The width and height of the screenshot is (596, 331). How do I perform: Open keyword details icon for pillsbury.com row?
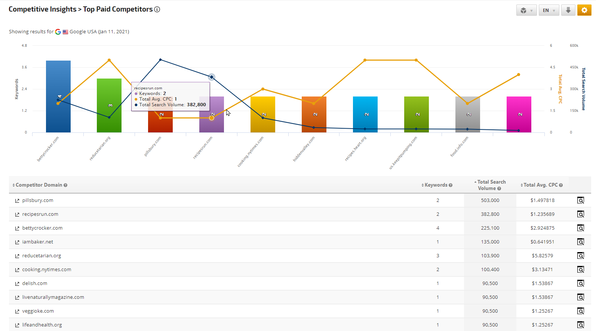(580, 200)
